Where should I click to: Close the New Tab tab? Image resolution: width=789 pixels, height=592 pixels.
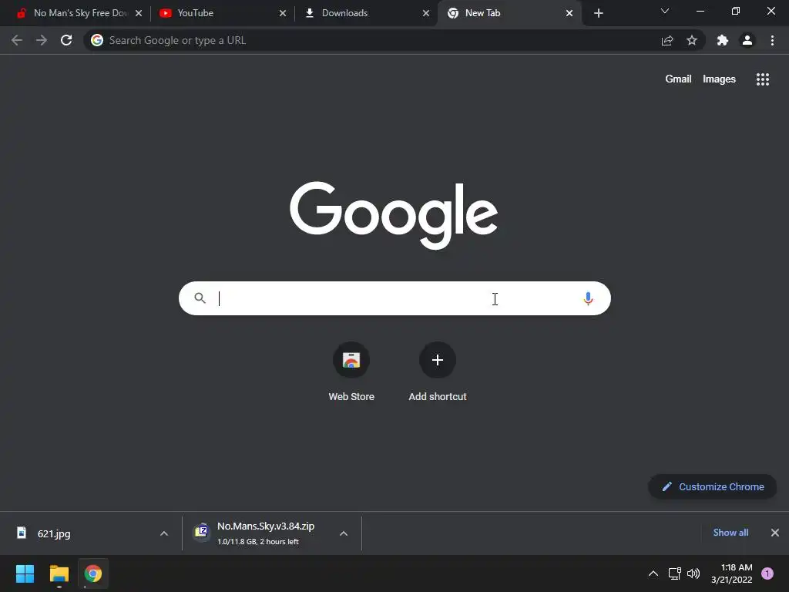click(569, 13)
